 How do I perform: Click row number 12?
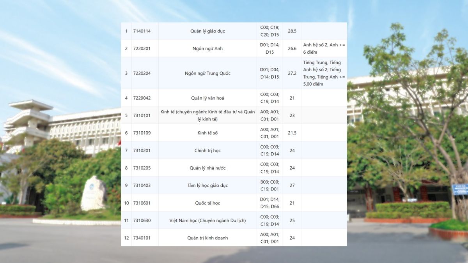[126, 238]
